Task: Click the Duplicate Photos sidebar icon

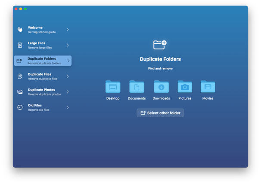Action: click(x=20, y=92)
